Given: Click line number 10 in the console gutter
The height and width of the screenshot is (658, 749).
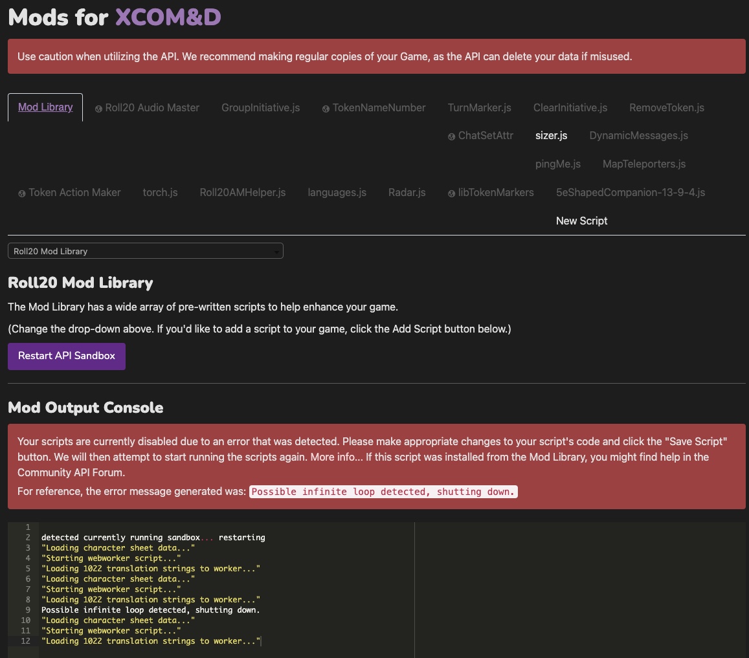Looking at the screenshot, I should (x=25, y=620).
